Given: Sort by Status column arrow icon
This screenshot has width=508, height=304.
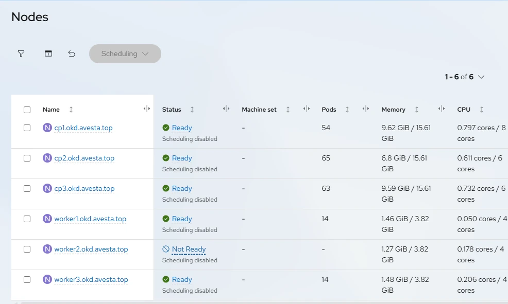Looking at the screenshot, I should pos(192,110).
